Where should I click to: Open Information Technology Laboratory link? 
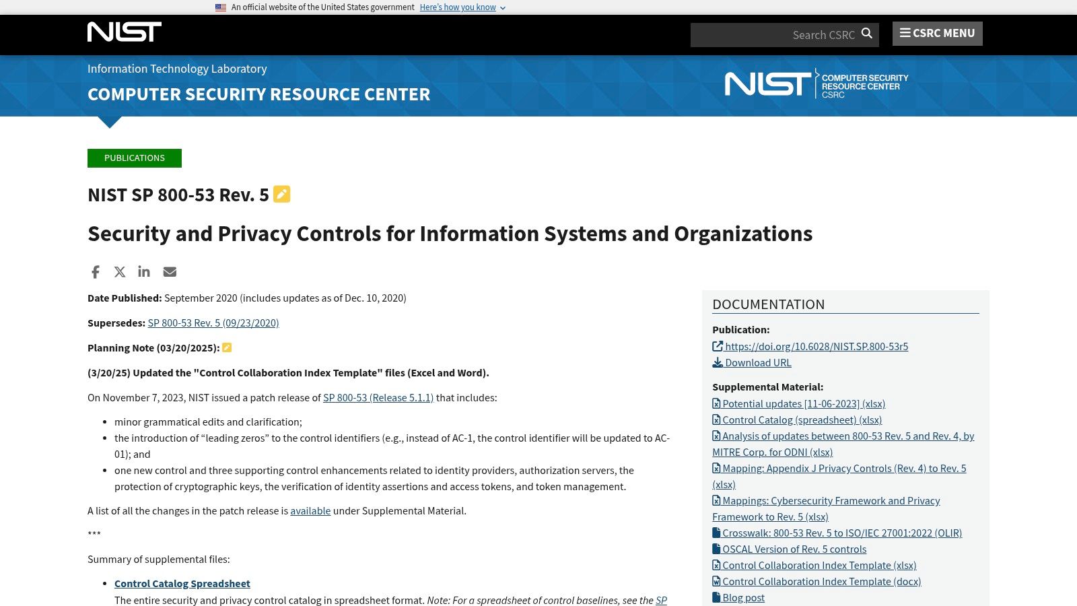[x=177, y=69]
